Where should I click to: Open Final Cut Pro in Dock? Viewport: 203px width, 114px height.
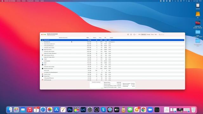click(76, 110)
